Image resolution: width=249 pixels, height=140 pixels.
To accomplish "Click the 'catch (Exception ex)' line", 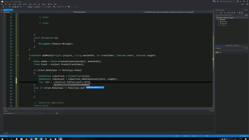I will [x=46, y=38].
